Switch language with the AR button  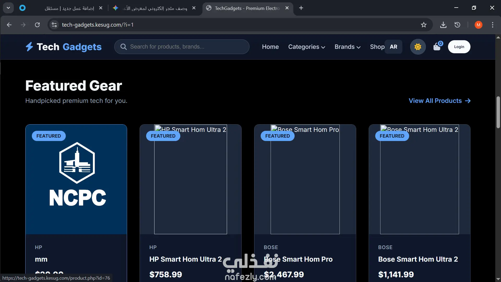(x=393, y=47)
